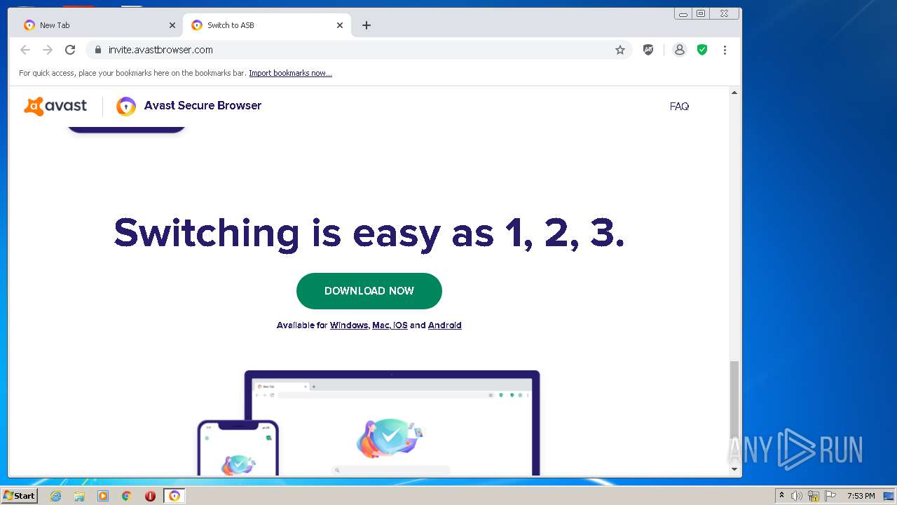Image resolution: width=897 pixels, height=505 pixels.
Task: Switch to the New Tab tab
Action: tap(98, 25)
